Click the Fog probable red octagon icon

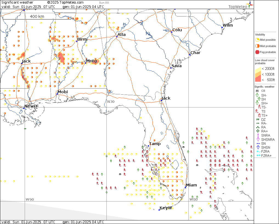coord(257,52)
